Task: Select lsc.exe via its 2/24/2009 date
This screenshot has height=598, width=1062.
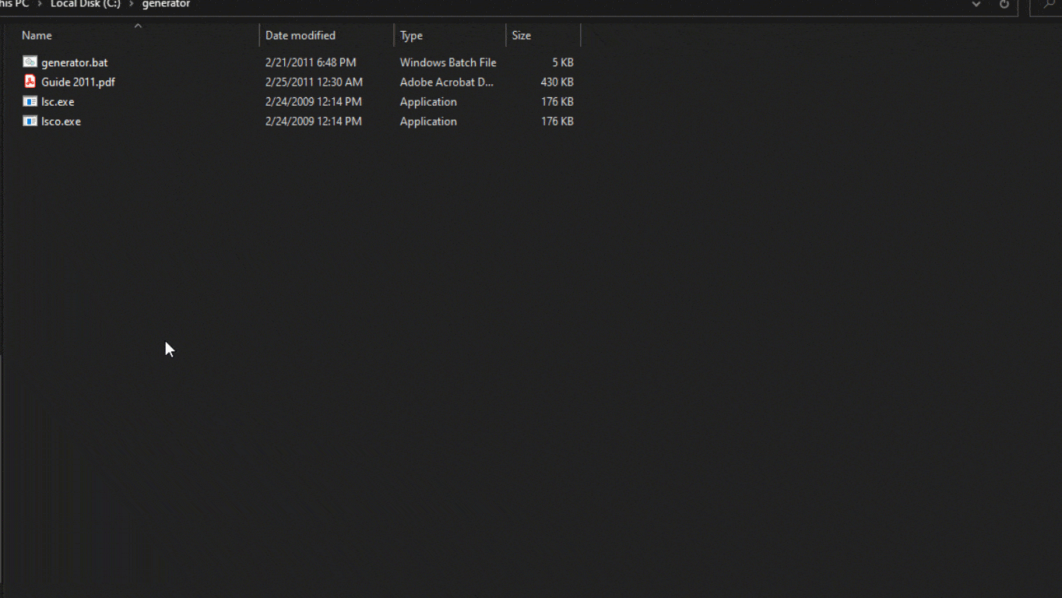Action: (x=313, y=102)
